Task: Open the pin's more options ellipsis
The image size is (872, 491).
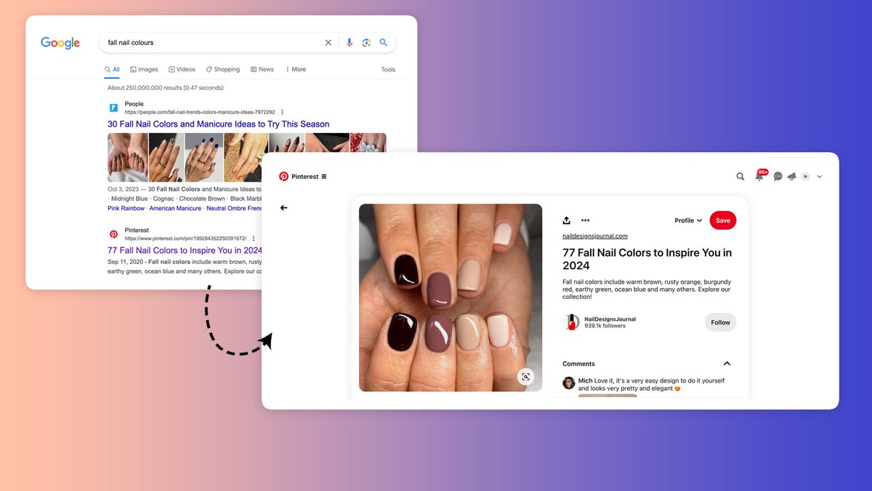Action: coord(586,220)
